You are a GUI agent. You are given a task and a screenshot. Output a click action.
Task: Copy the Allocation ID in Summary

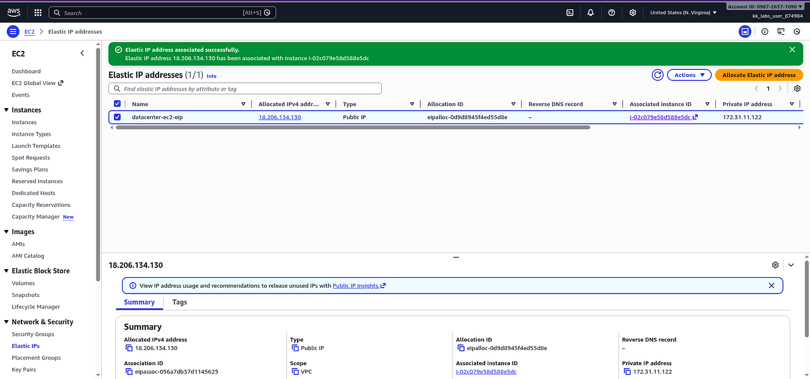[461, 348]
